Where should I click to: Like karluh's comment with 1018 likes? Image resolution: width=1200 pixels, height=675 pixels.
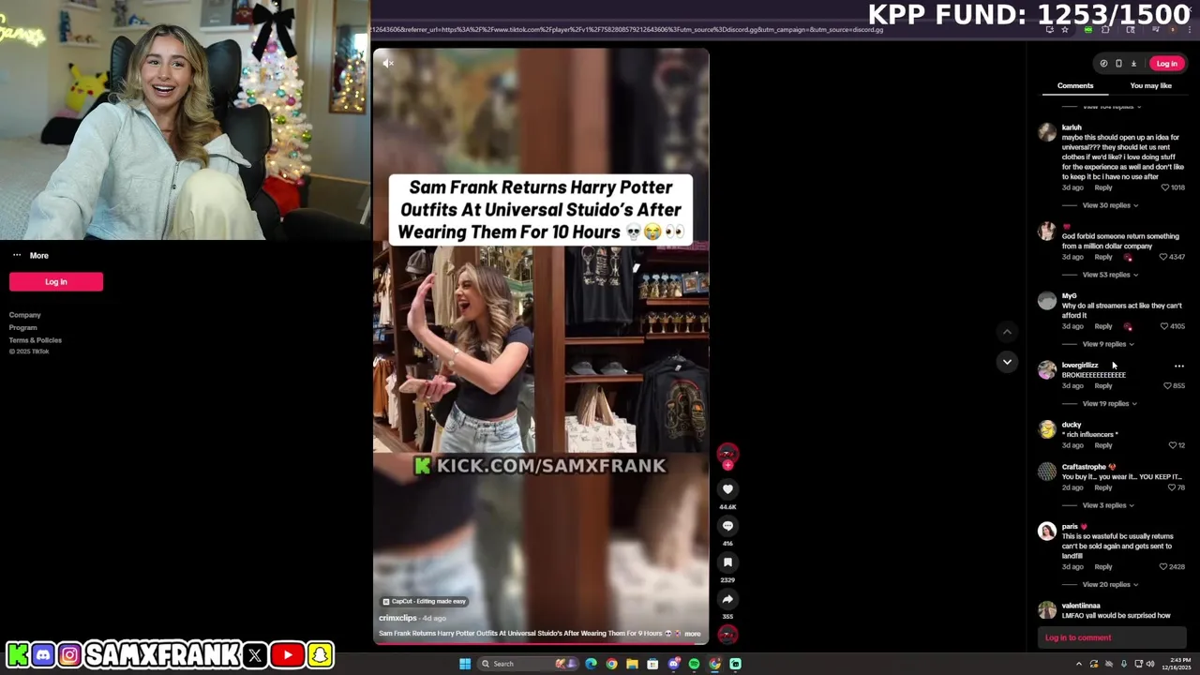pos(1165,187)
